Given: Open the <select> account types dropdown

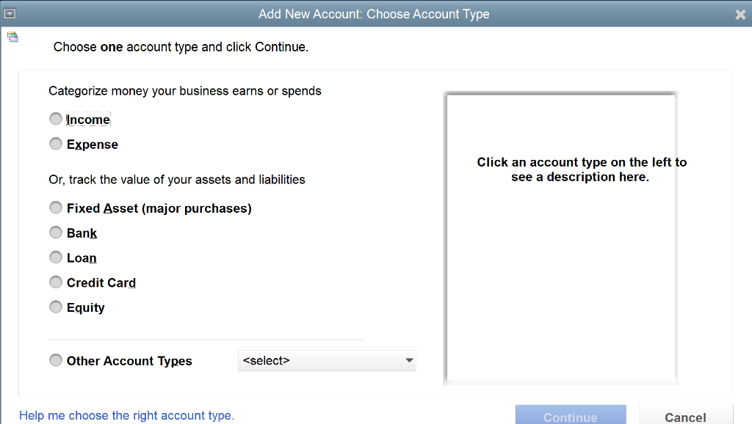Looking at the screenshot, I should 327,360.
